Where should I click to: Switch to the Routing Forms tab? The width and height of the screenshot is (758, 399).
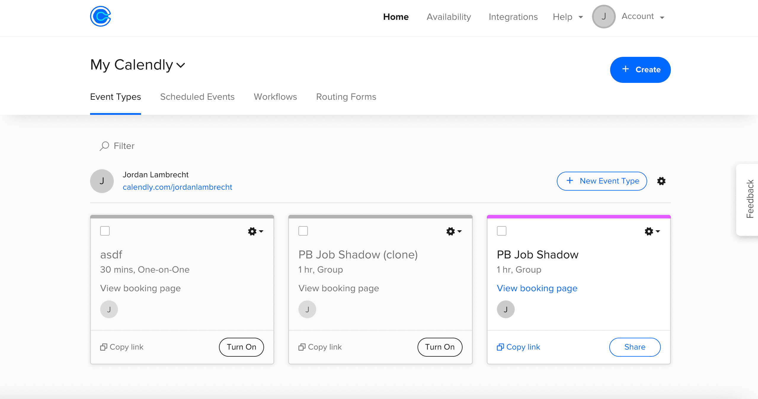point(346,97)
